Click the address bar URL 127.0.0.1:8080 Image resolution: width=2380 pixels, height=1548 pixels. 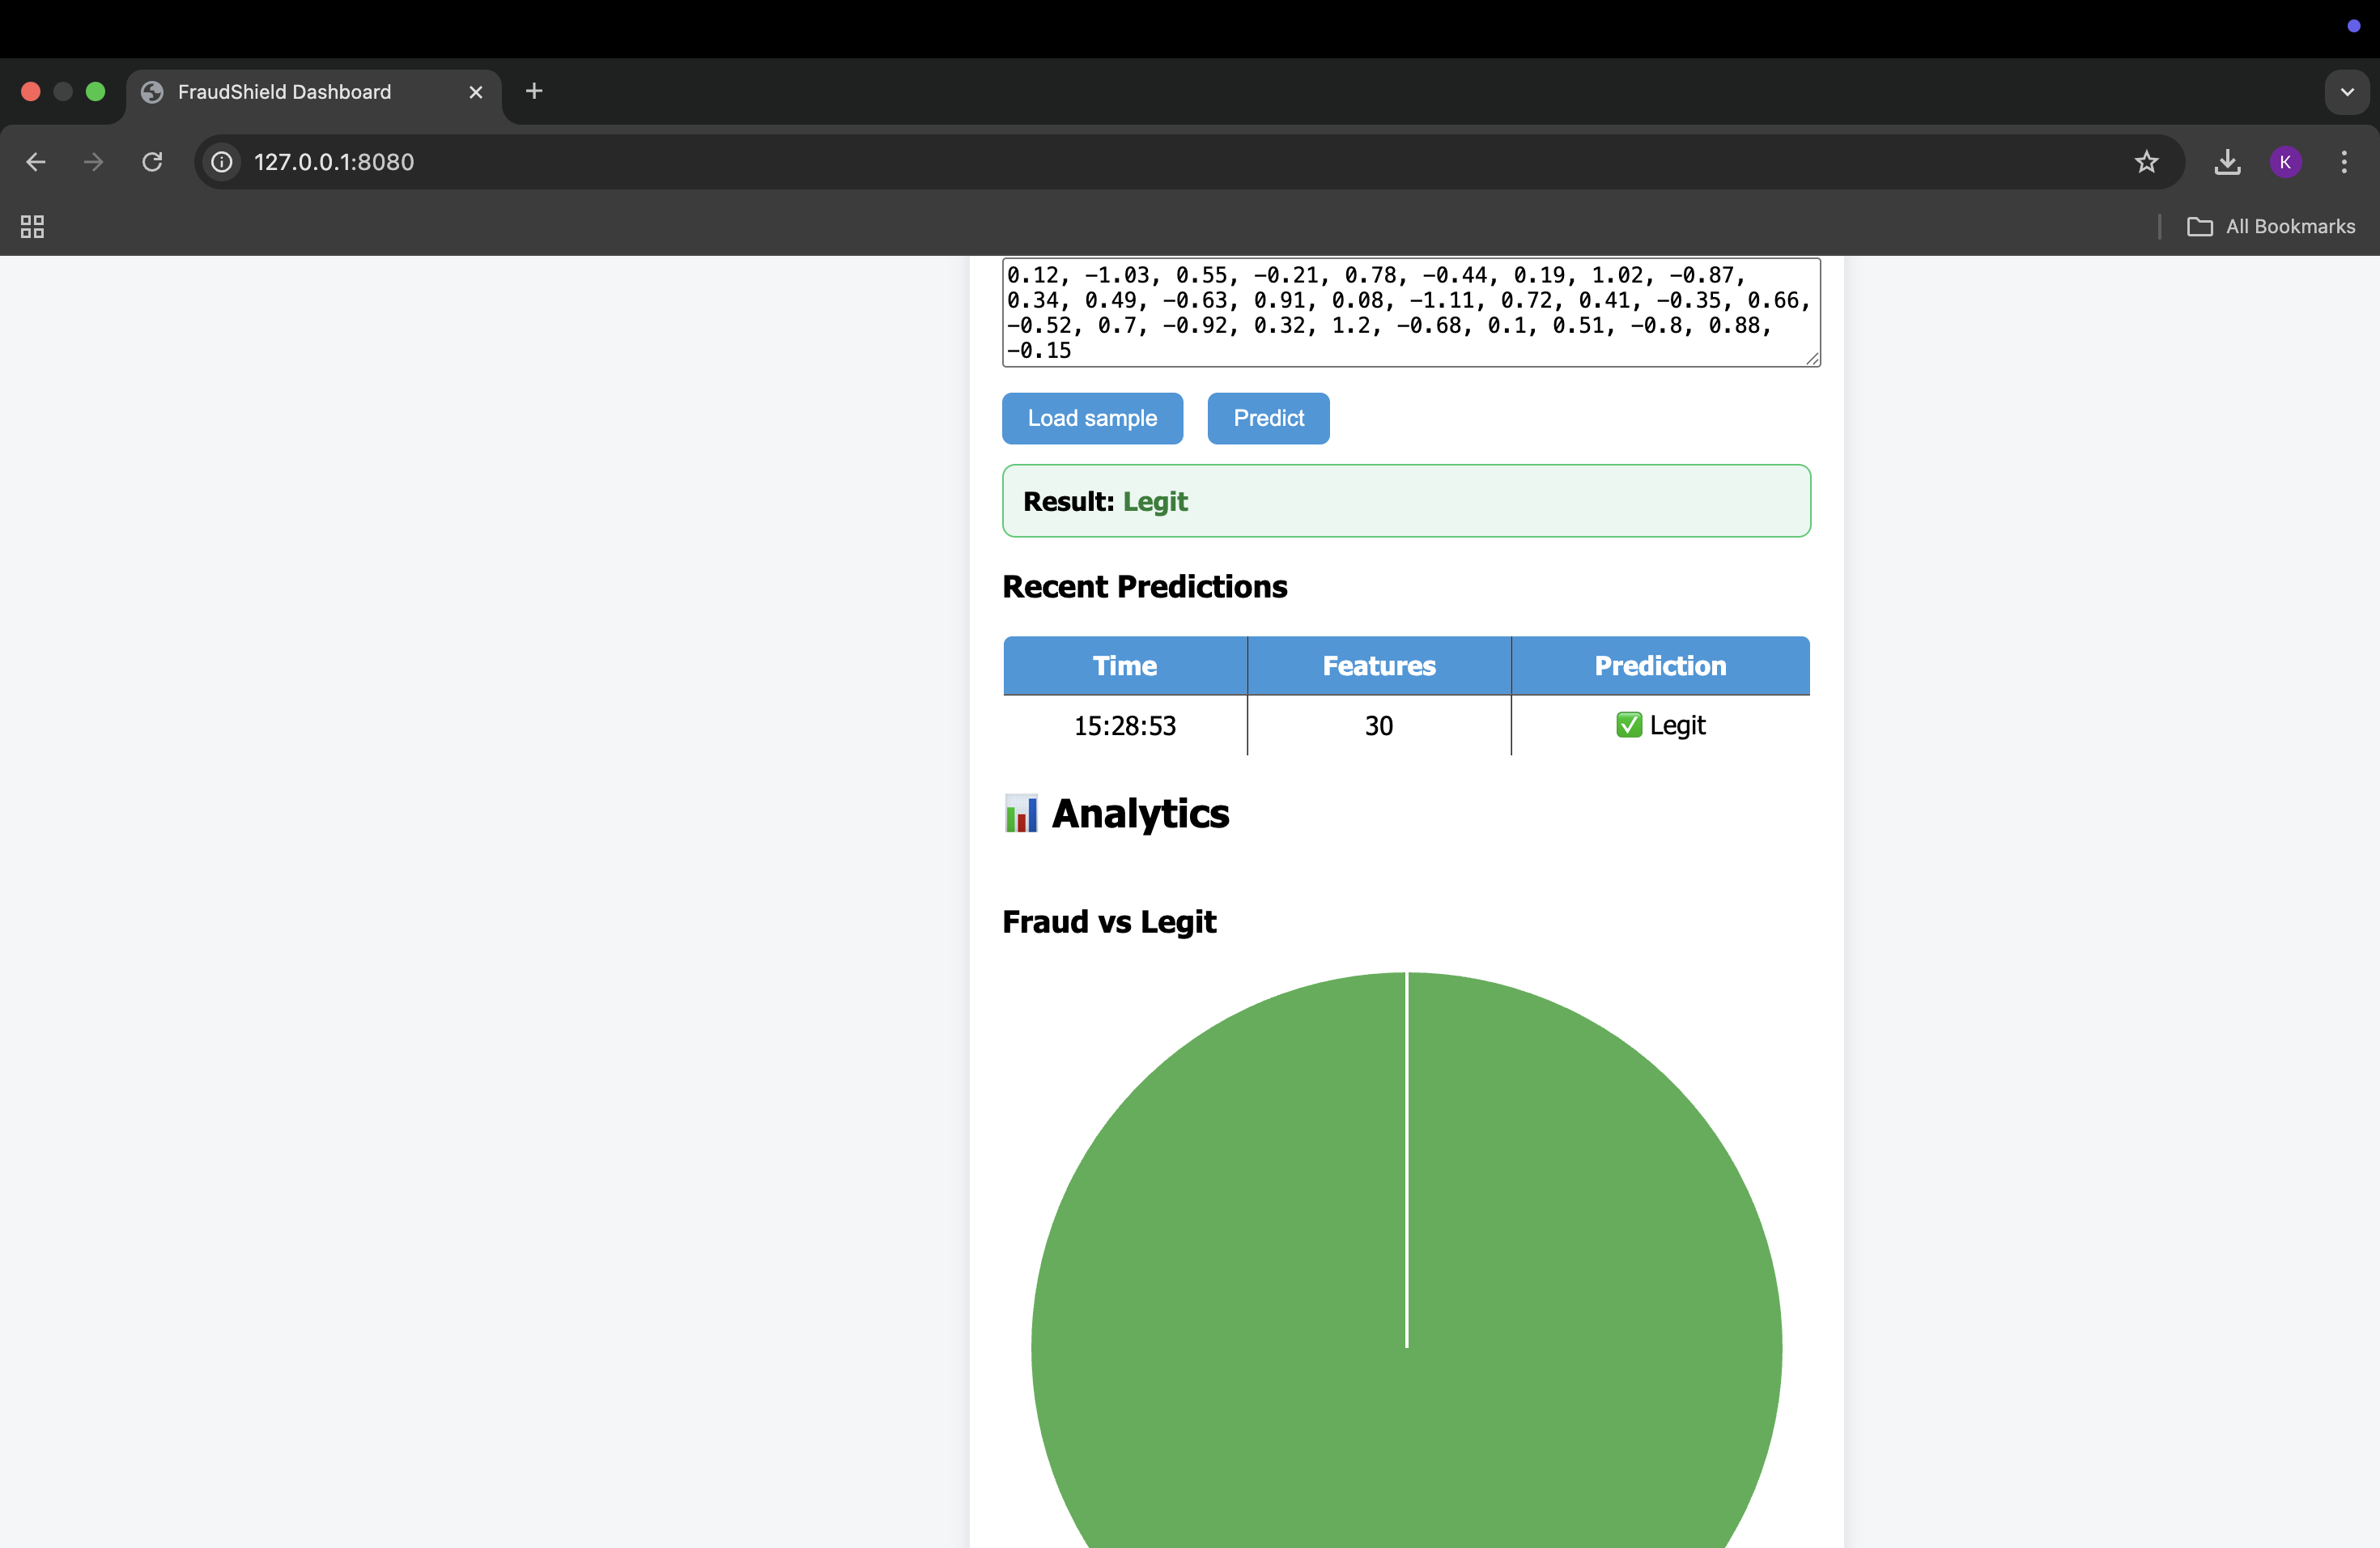pos(334,162)
